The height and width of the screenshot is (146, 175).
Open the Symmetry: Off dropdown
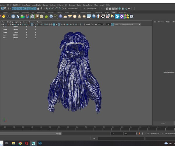coord(93,8)
